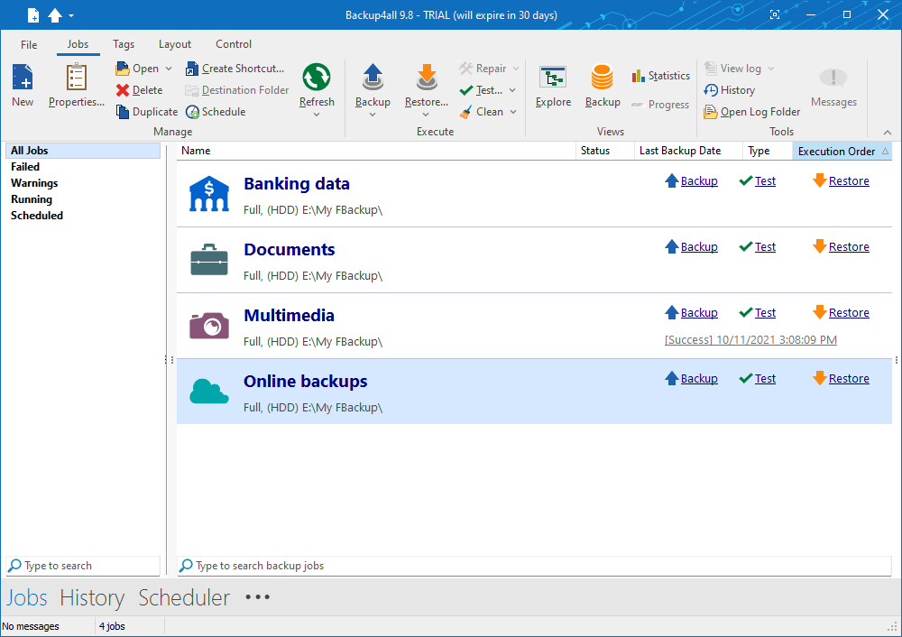The image size is (902, 637).
Task: Collapse the ribbon with the chevron
Action: (888, 133)
